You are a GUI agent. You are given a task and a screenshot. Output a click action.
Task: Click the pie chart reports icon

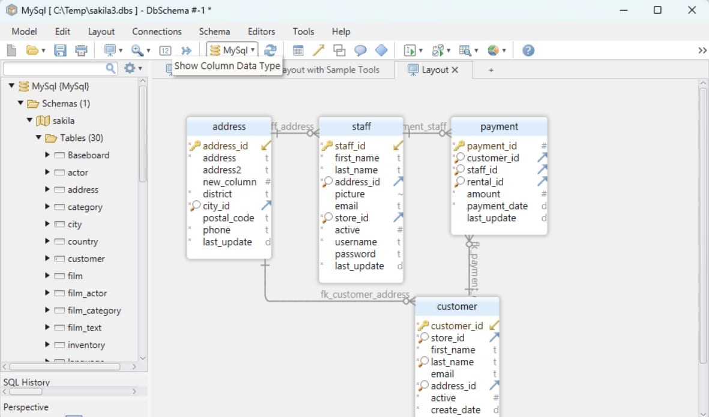tap(493, 50)
